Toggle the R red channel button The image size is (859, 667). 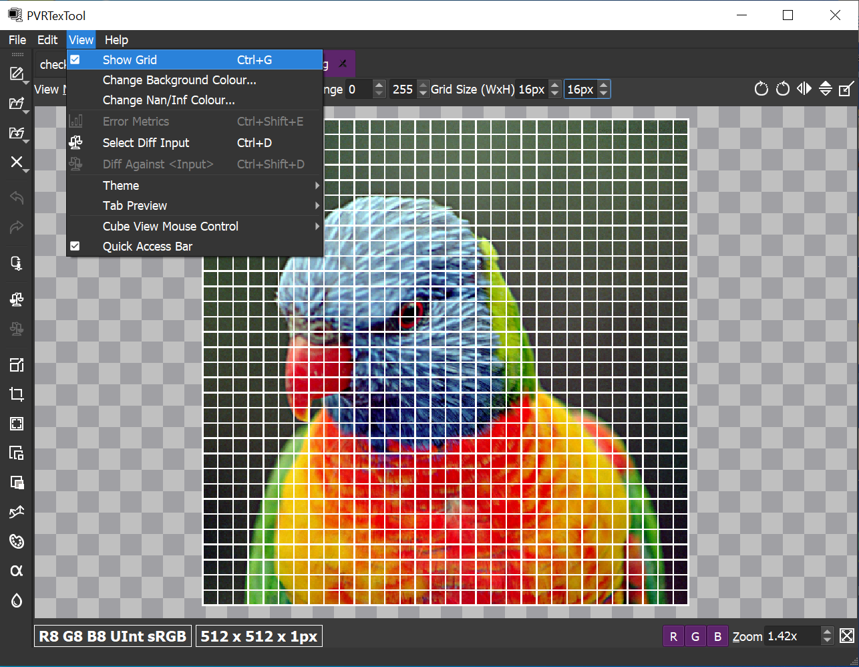[673, 636]
